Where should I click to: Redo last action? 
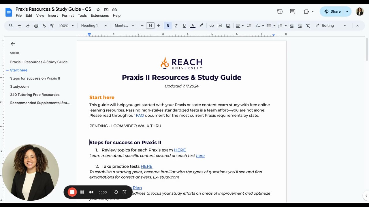28,26
